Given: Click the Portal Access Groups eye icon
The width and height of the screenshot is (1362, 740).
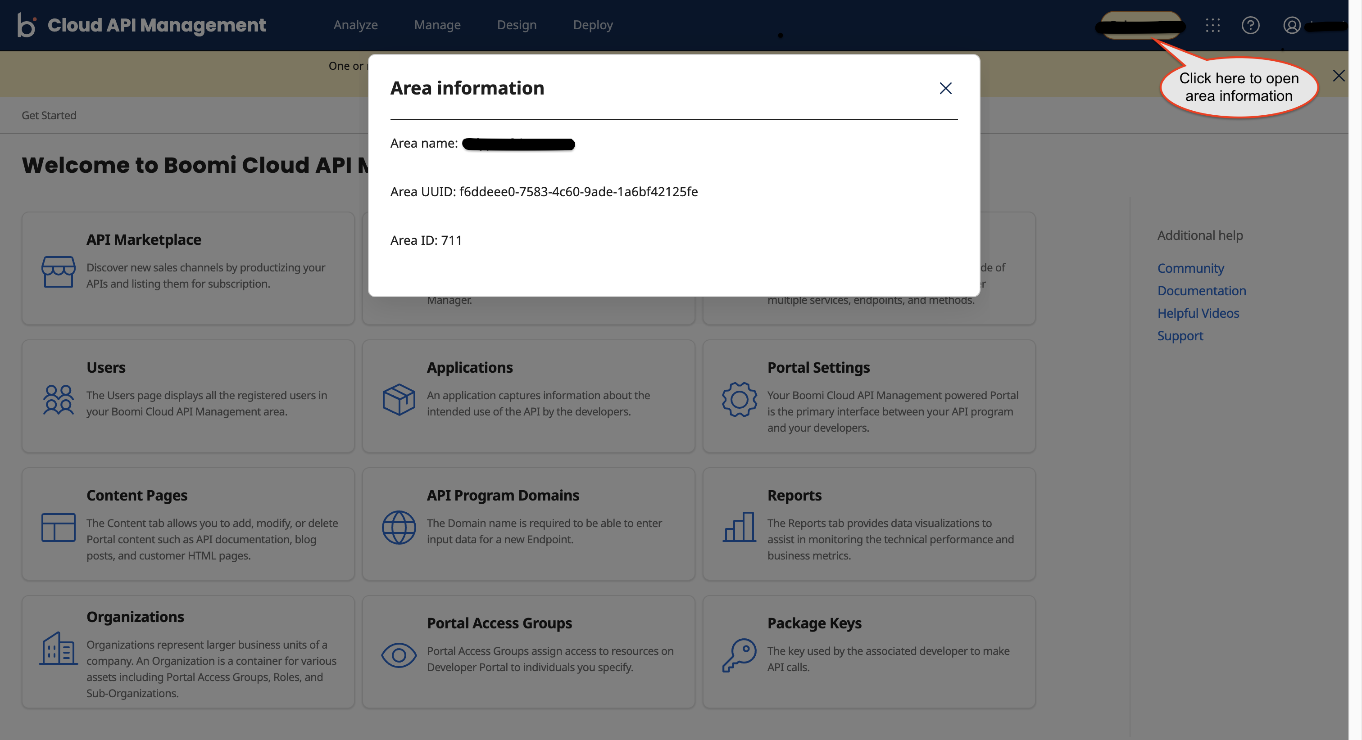Looking at the screenshot, I should [399, 655].
